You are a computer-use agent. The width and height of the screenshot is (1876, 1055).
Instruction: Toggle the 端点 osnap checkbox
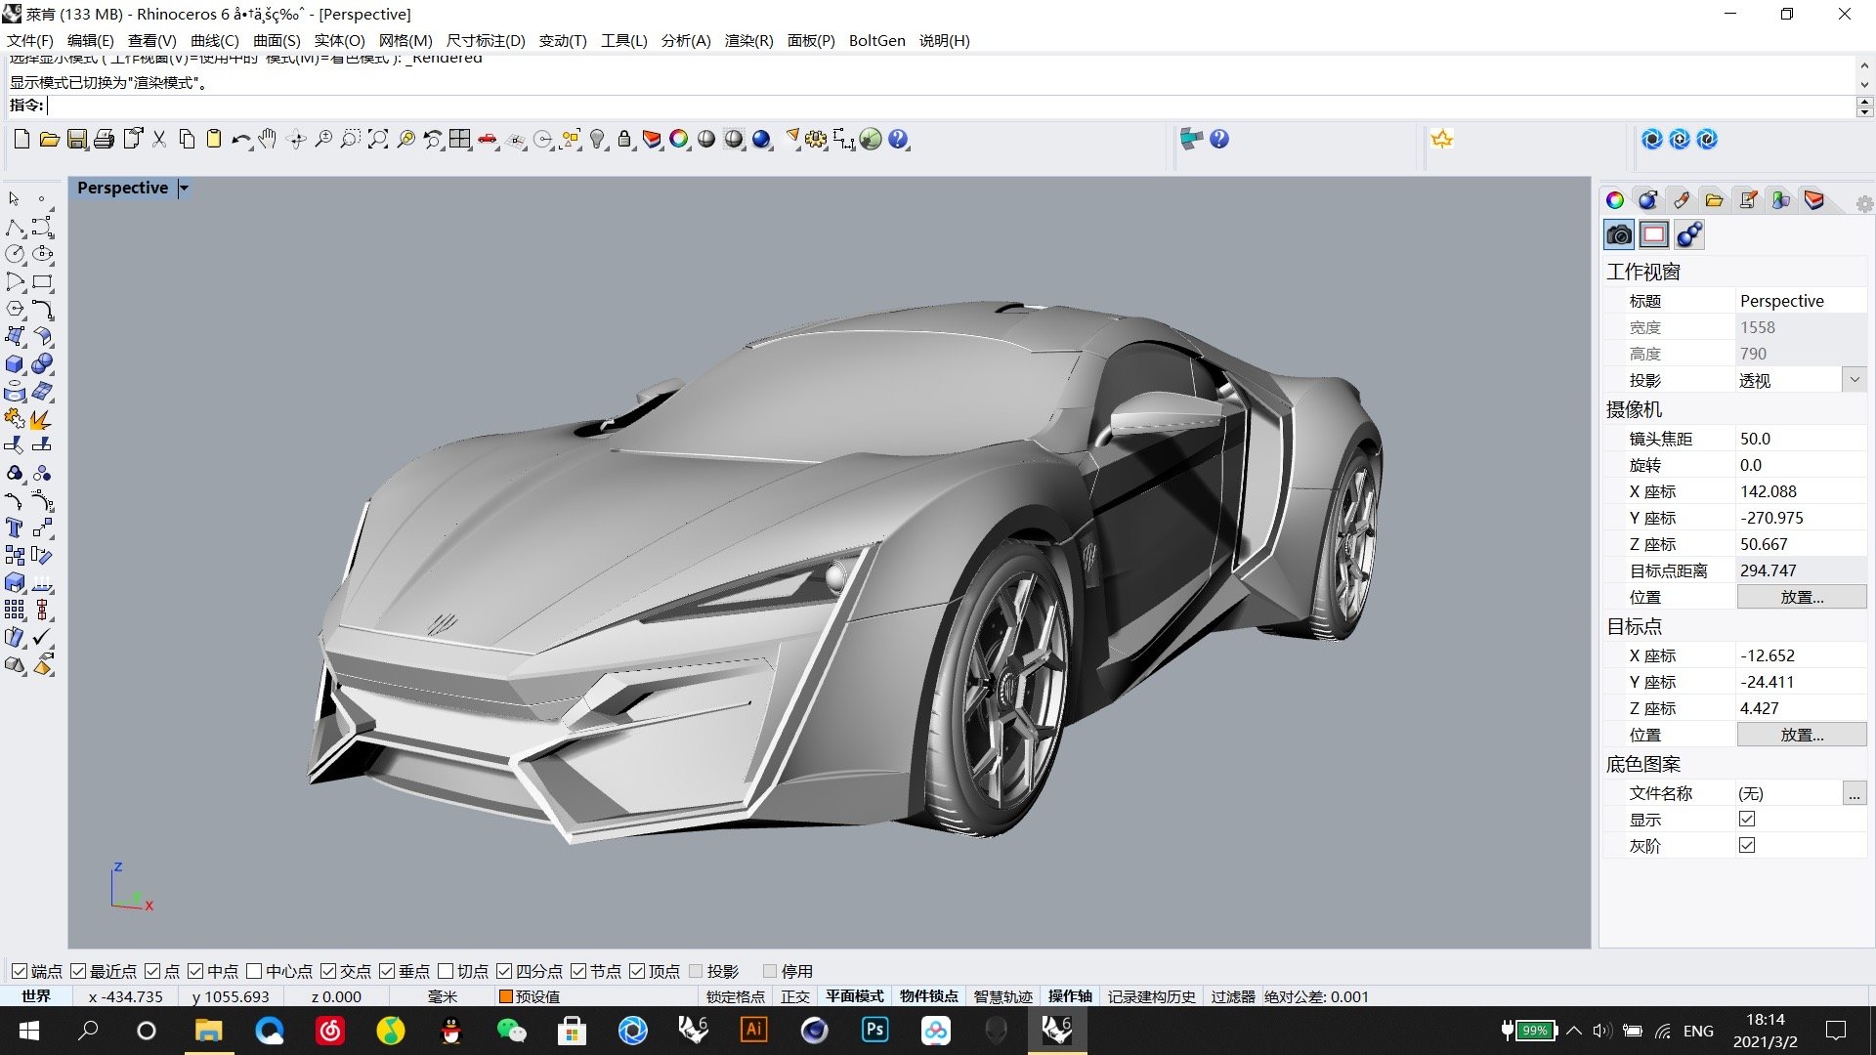pos(20,971)
